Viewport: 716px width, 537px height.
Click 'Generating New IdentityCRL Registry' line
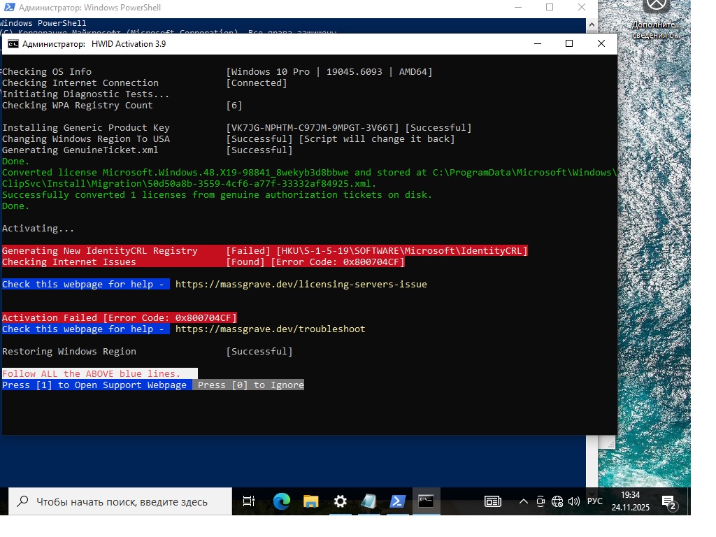265,250
